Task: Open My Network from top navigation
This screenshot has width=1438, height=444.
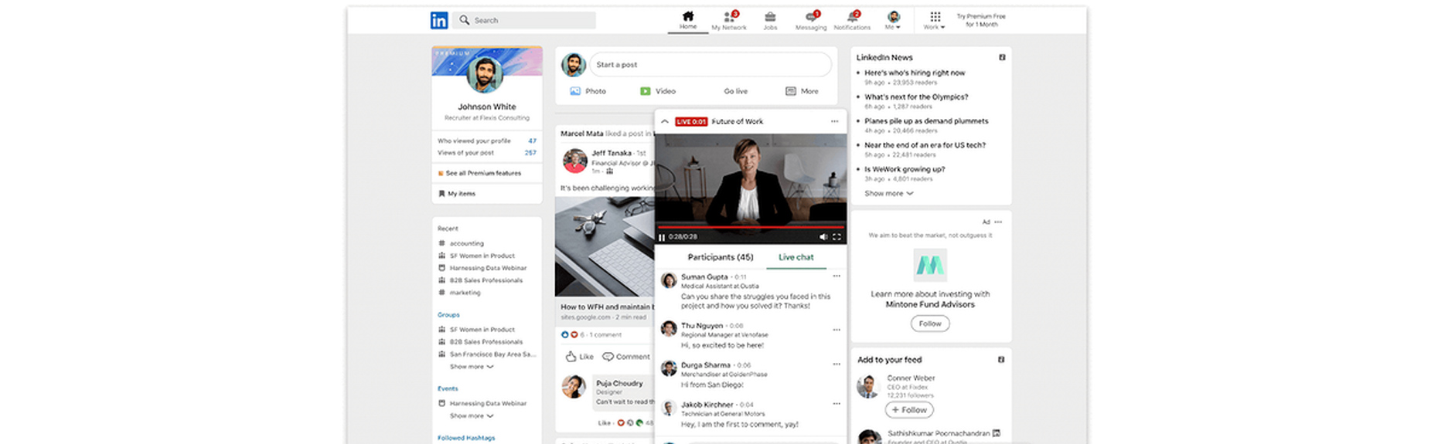Action: coord(729,21)
